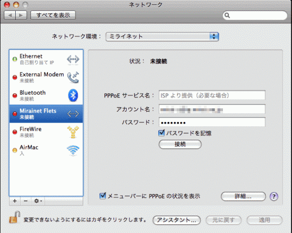
Task: Click the アカウント名 input field
Action: (212, 109)
